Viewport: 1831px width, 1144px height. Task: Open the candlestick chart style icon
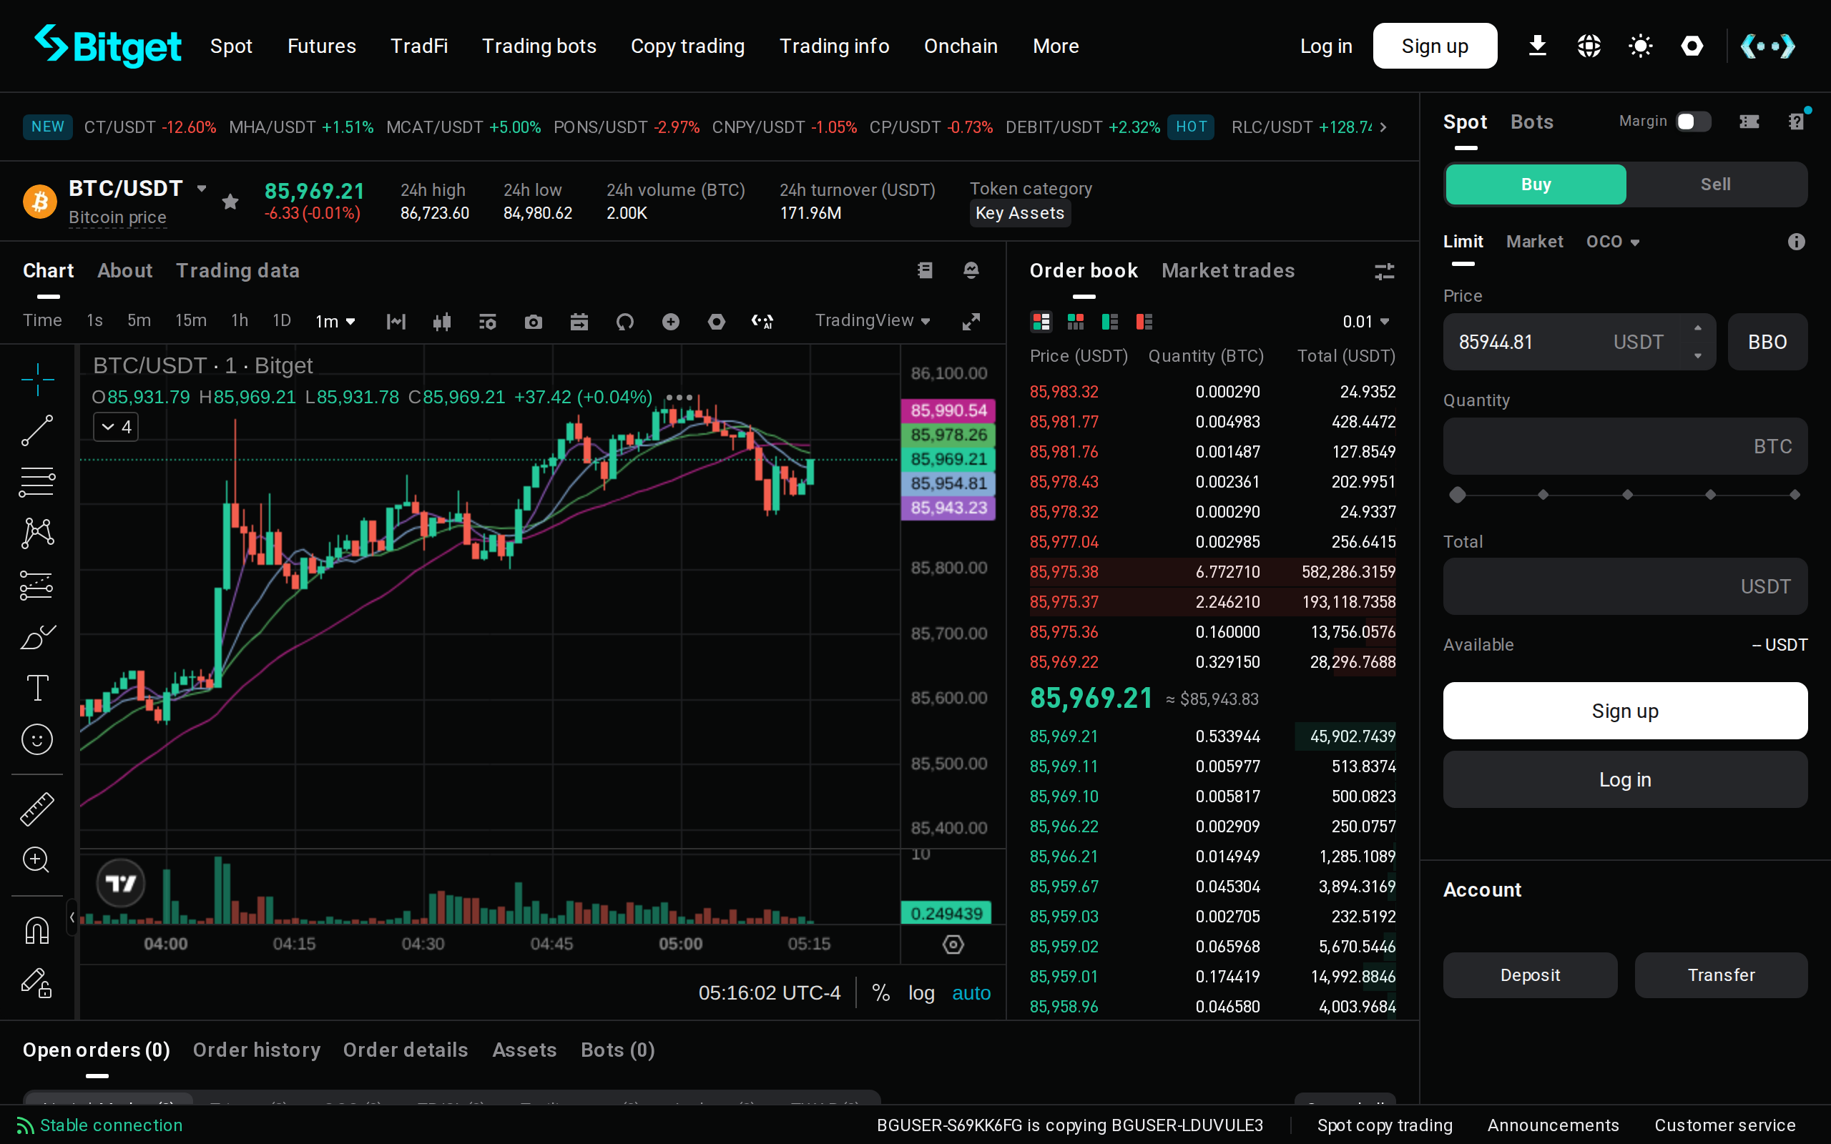[x=442, y=322]
